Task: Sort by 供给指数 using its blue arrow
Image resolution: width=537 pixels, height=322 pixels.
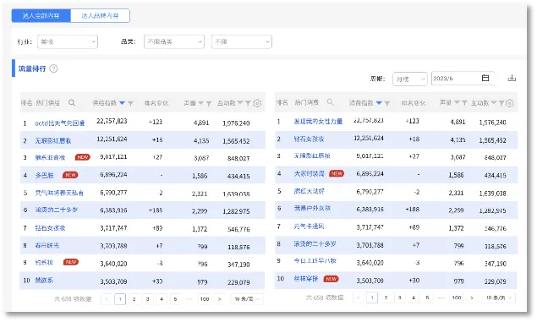Action: [122, 103]
